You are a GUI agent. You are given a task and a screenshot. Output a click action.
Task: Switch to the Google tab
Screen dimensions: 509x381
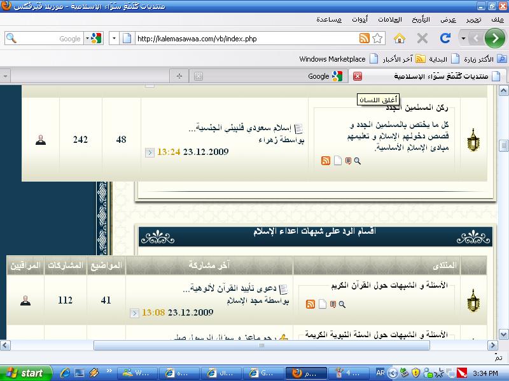(324, 76)
